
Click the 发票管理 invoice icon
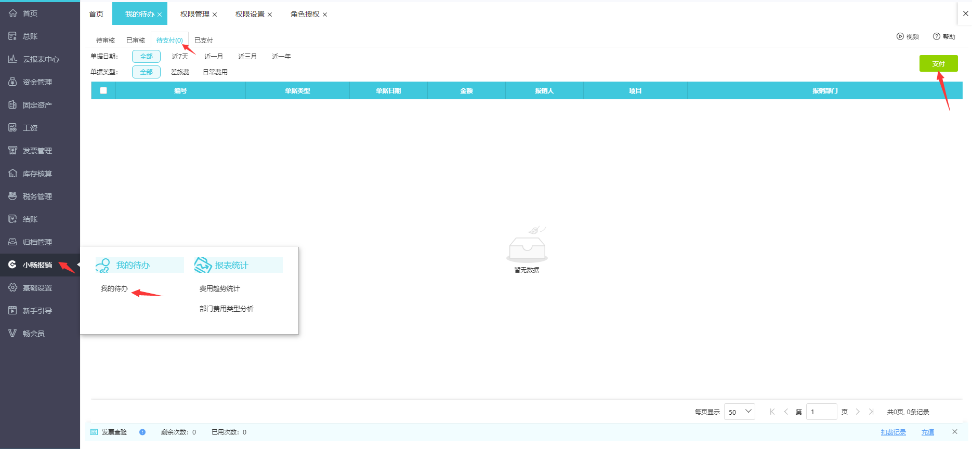[x=13, y=151]
